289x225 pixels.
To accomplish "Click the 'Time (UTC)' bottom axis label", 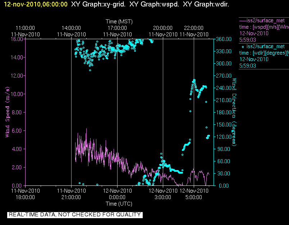I will coord(119,204).
